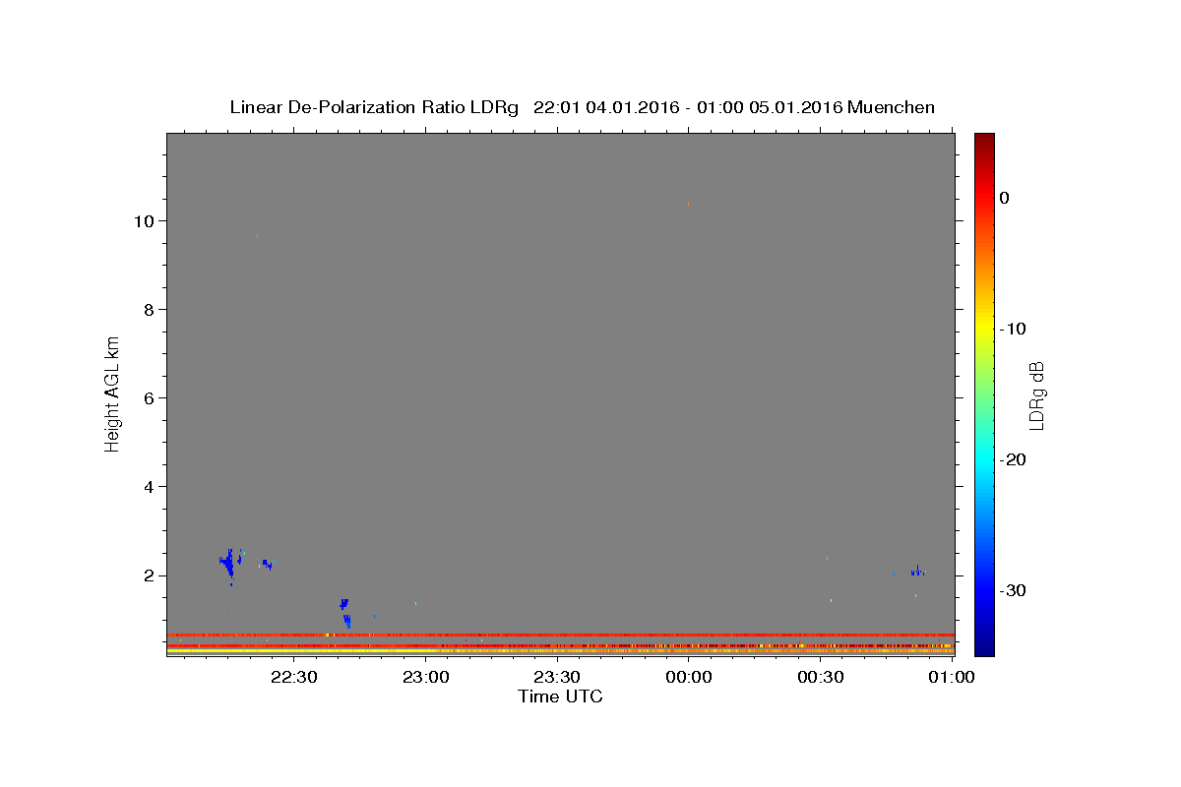Click the red region of the colorbar near 0

pyautogui.click(x=984, y=198)
